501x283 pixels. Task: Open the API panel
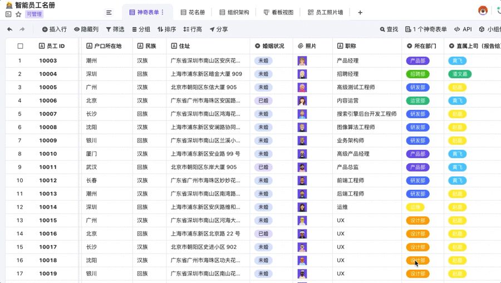(x=463, y=29)
